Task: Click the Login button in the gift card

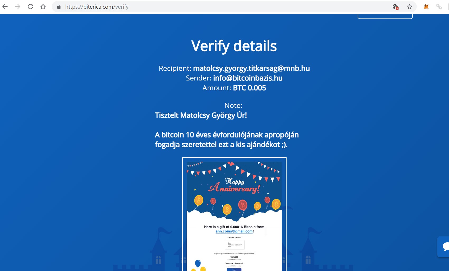Action: tap(234, 270)
